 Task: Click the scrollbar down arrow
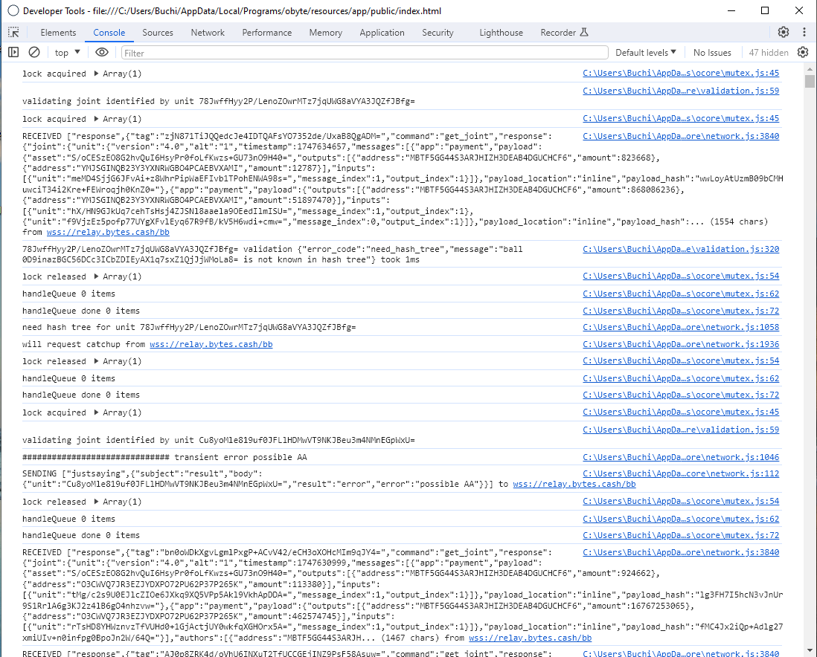tap(809, 650)
